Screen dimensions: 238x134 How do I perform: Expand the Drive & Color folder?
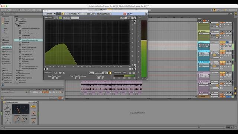coord(15,21)
